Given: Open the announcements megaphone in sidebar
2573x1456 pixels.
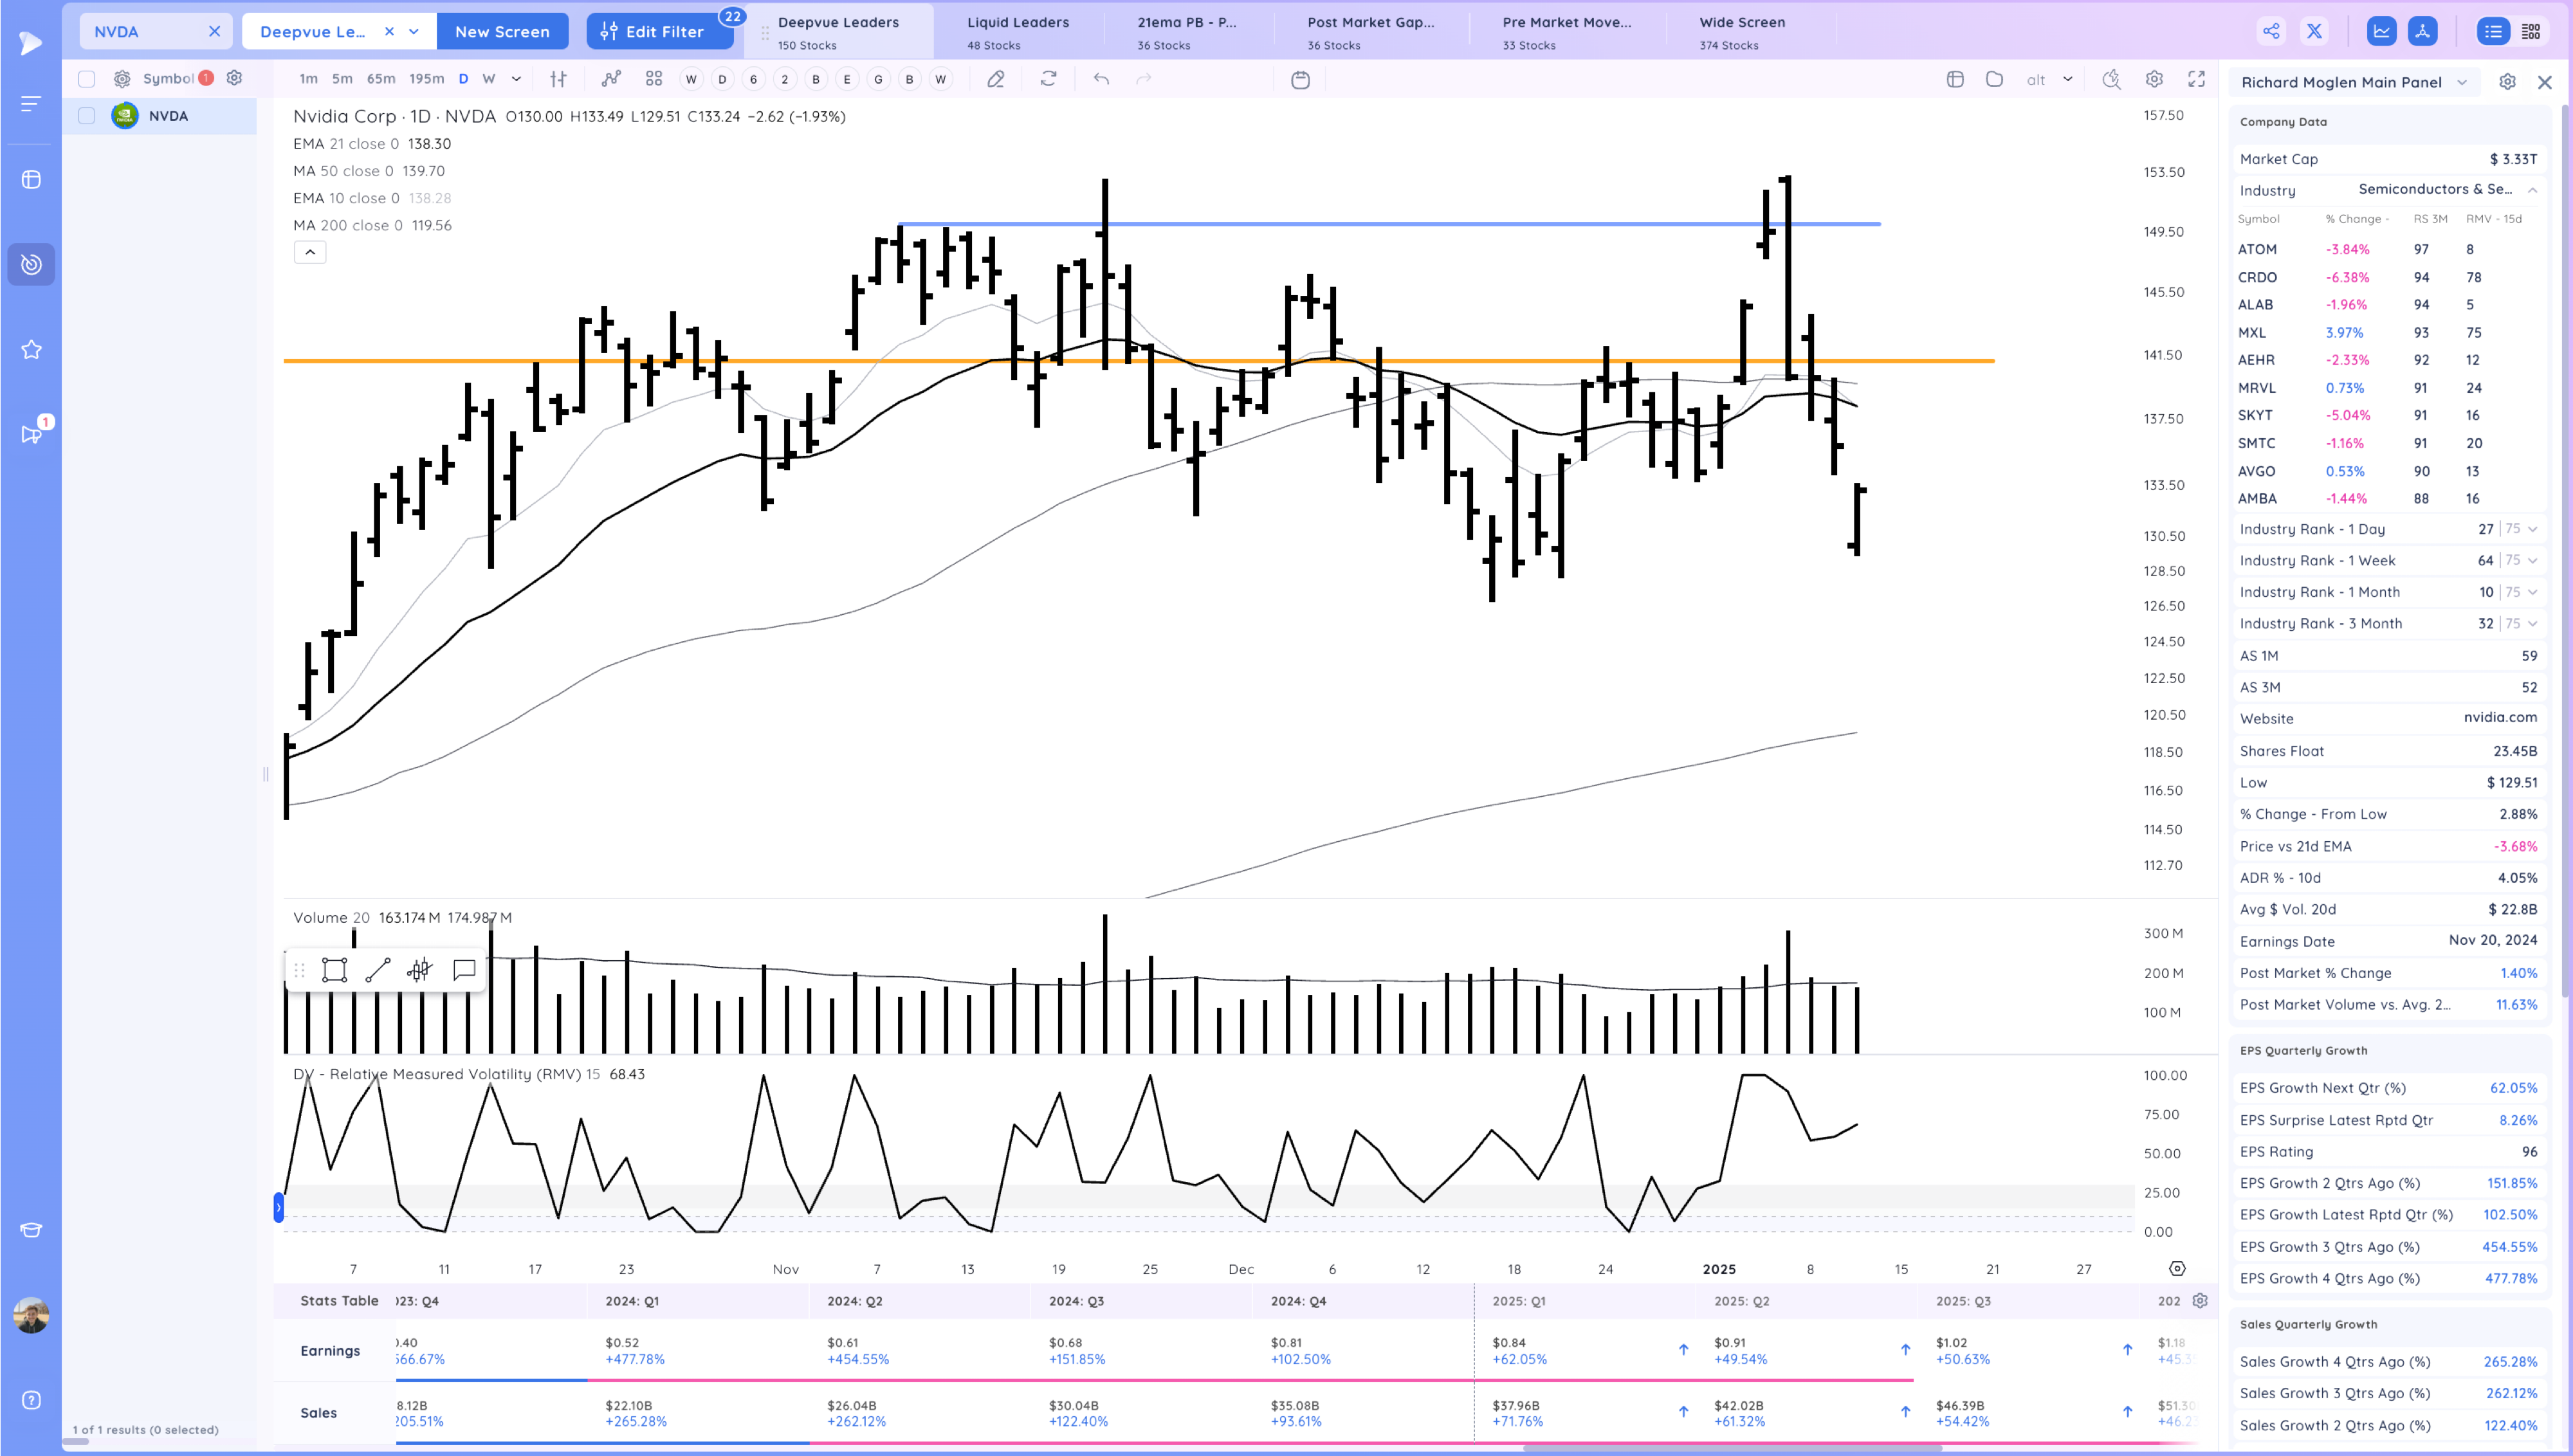Looking at the screenshot, I should (x=31, y=434).
